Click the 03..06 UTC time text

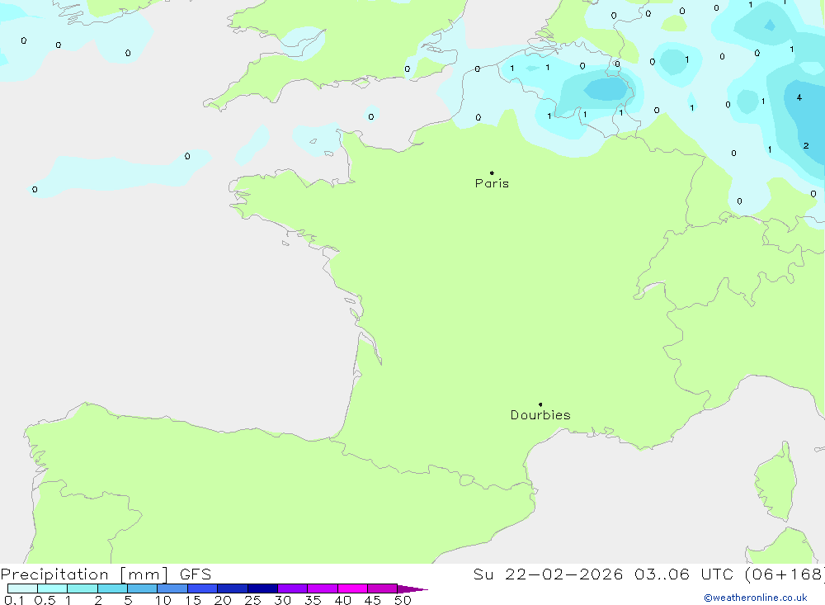point(683,574)
